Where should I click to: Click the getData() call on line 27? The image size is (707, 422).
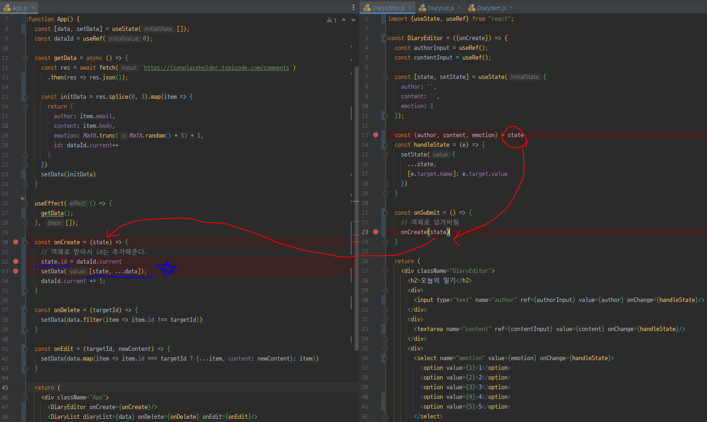click(57, 213)
